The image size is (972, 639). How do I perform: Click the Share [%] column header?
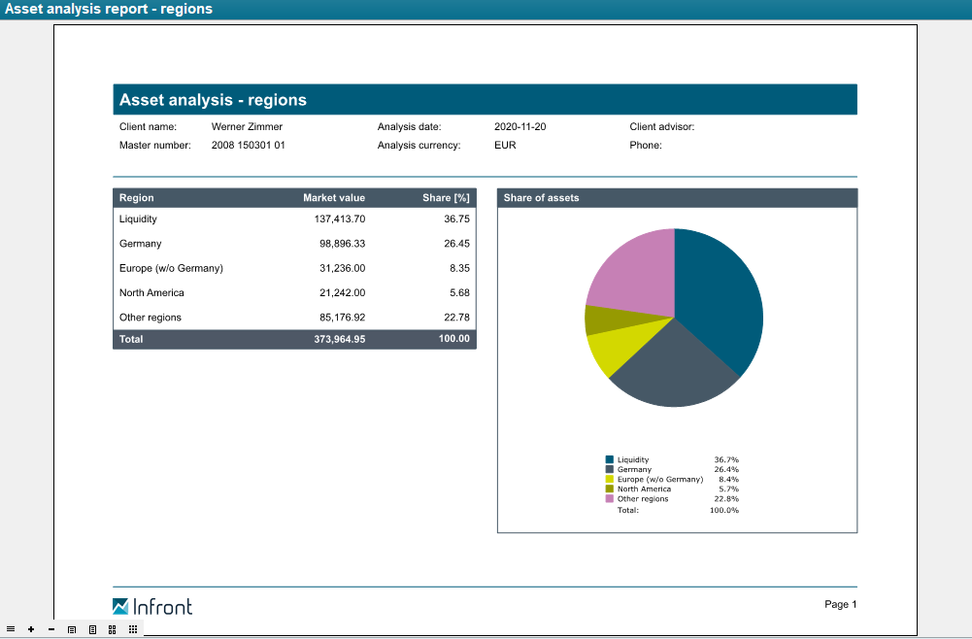446,198
